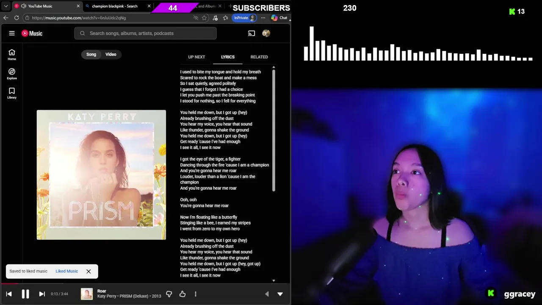Image resolution: width=542 pixels, height=305 pixels.
Task: Click the lyrics panel scrollbar thumb
Action: pyautogui.click(x=274, y=130)
